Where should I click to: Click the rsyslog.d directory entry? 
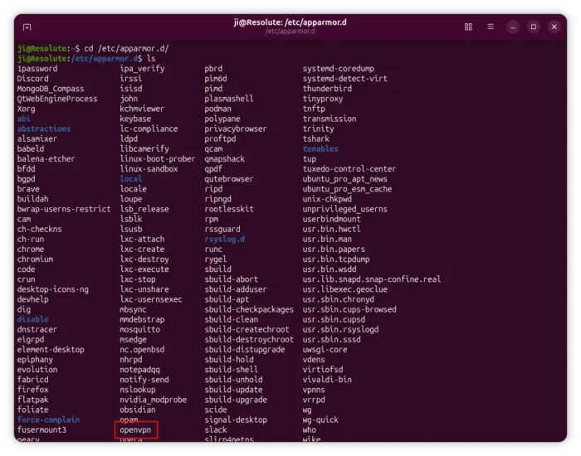pos(225,239)
